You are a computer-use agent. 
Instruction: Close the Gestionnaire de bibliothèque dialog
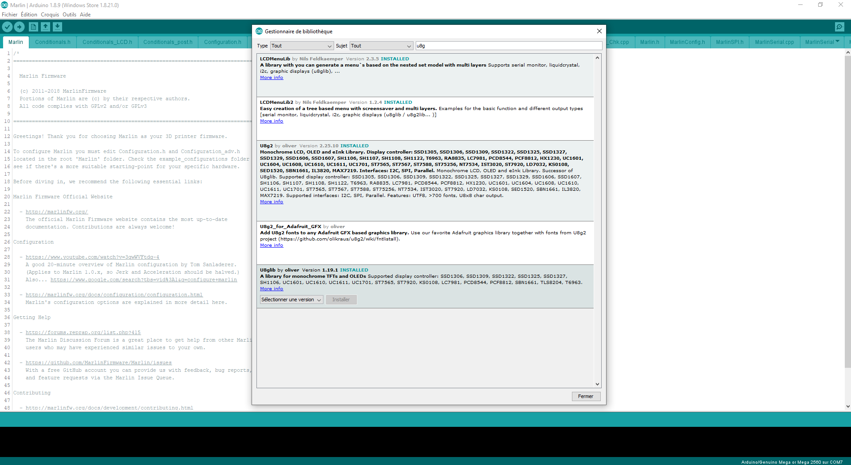tap(599, 31)
